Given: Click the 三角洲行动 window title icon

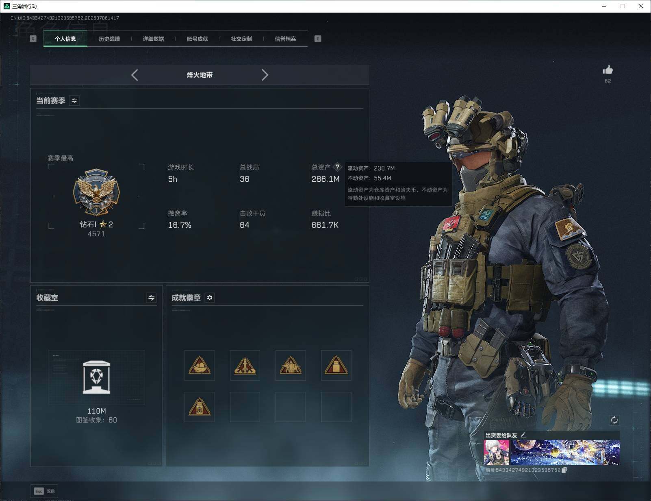Looking at the screenshot, I should [x=7, y=6].
